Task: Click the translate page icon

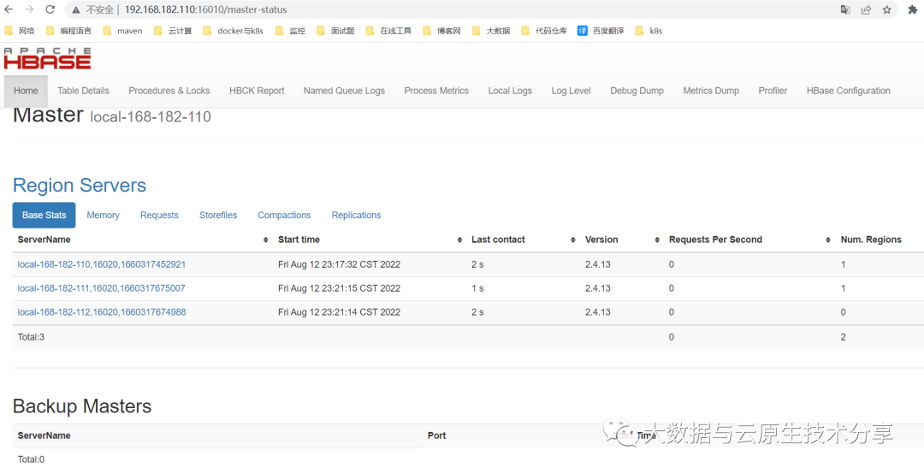Action: click(845, 9)
